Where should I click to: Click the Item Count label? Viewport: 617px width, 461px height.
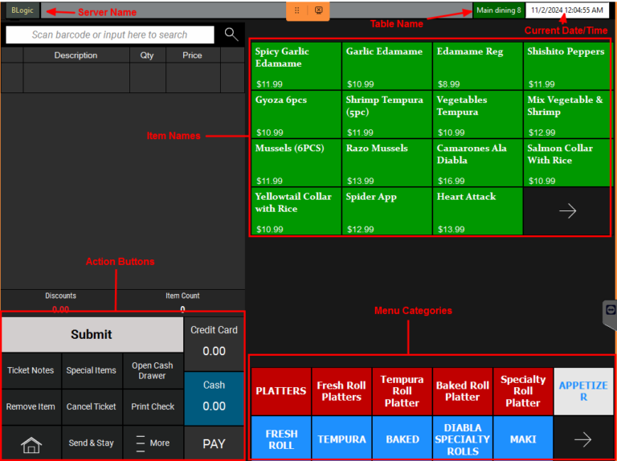click(182, 296)
